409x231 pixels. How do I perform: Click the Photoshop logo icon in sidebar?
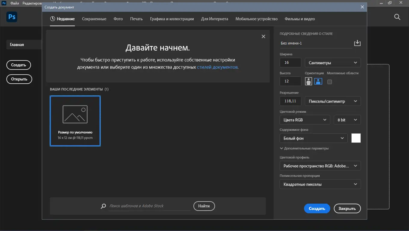(x=11, y=17)
